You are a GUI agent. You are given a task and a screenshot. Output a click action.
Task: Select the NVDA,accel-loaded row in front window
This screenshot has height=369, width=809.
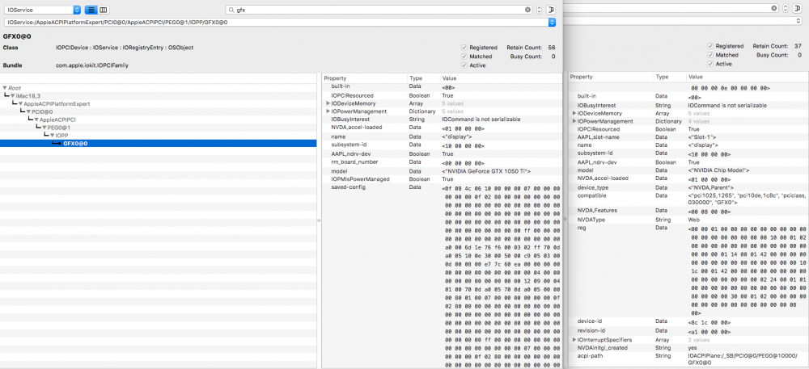(442, 128)
